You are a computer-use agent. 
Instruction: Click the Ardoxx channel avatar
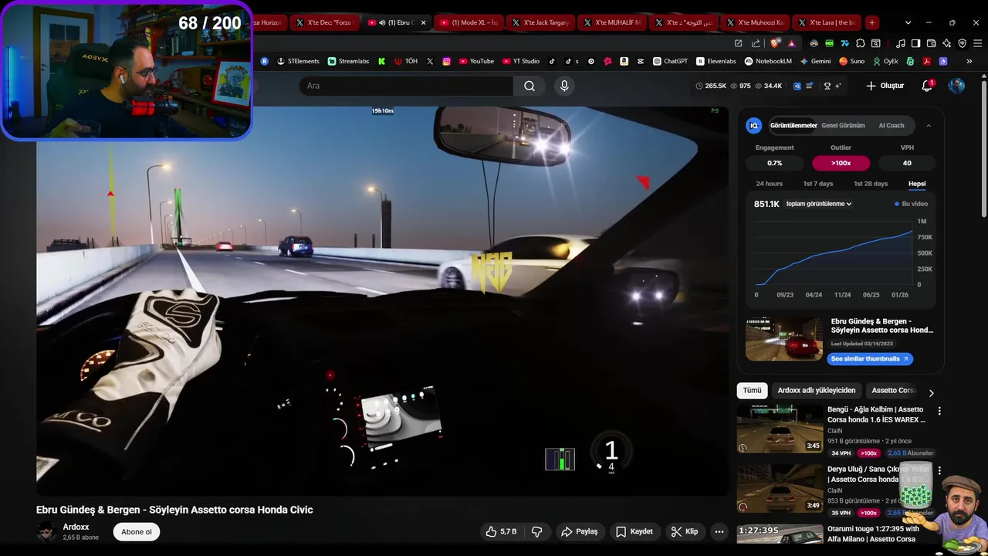(x=47, y=531)
